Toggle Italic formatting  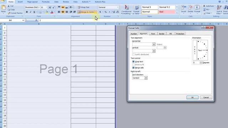pos(30,12)
